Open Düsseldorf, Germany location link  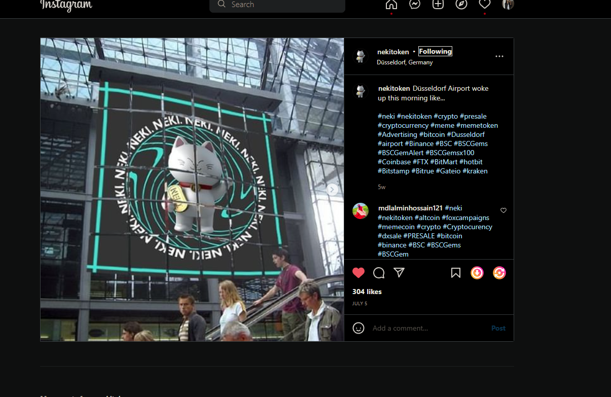(x=405, y=62)
